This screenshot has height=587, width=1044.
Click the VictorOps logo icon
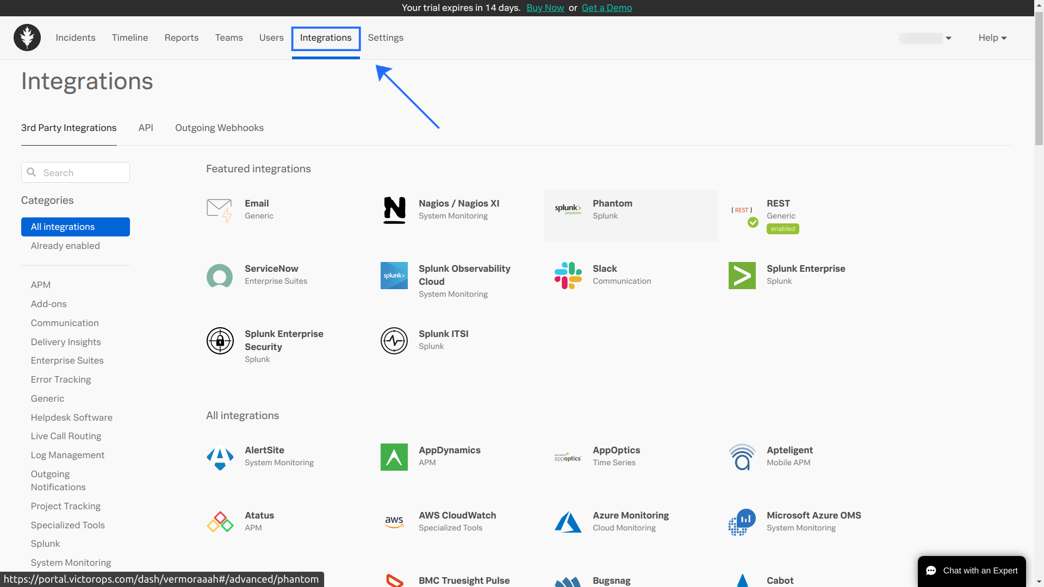click(27, 38)
